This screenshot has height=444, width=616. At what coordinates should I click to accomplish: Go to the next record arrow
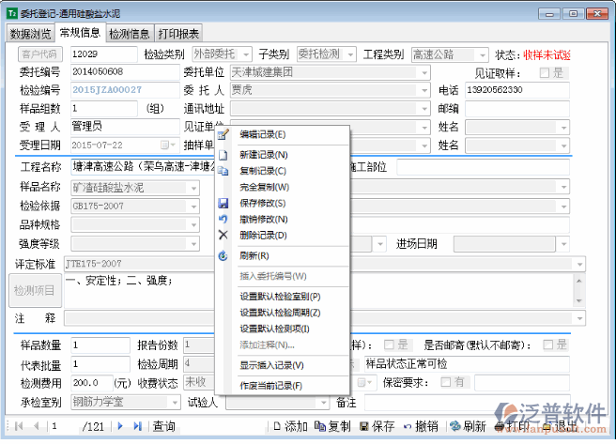click(121, 426)
